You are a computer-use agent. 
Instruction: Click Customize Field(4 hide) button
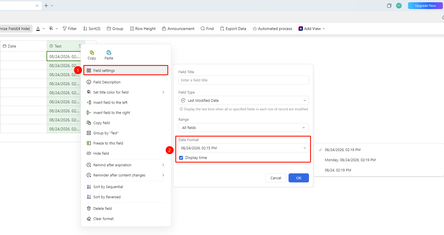click(16, 29)
